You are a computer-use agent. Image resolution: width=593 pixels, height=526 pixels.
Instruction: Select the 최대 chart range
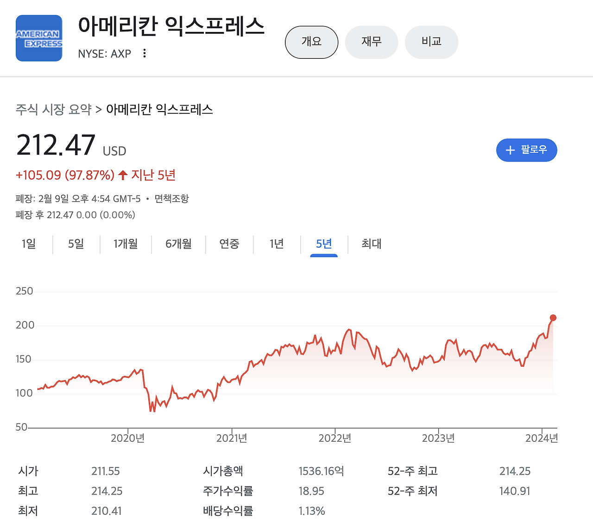[371, 244]
